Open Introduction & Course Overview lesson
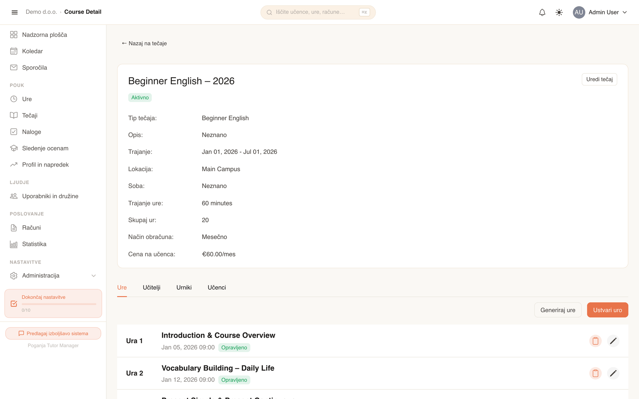The image size is (639, 399). click(x=218, y=335)
